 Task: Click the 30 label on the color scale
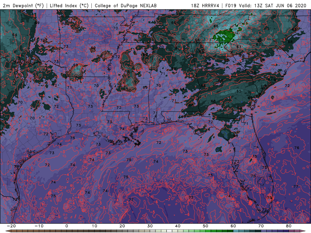pyautogui.click(x=150, y=226)
